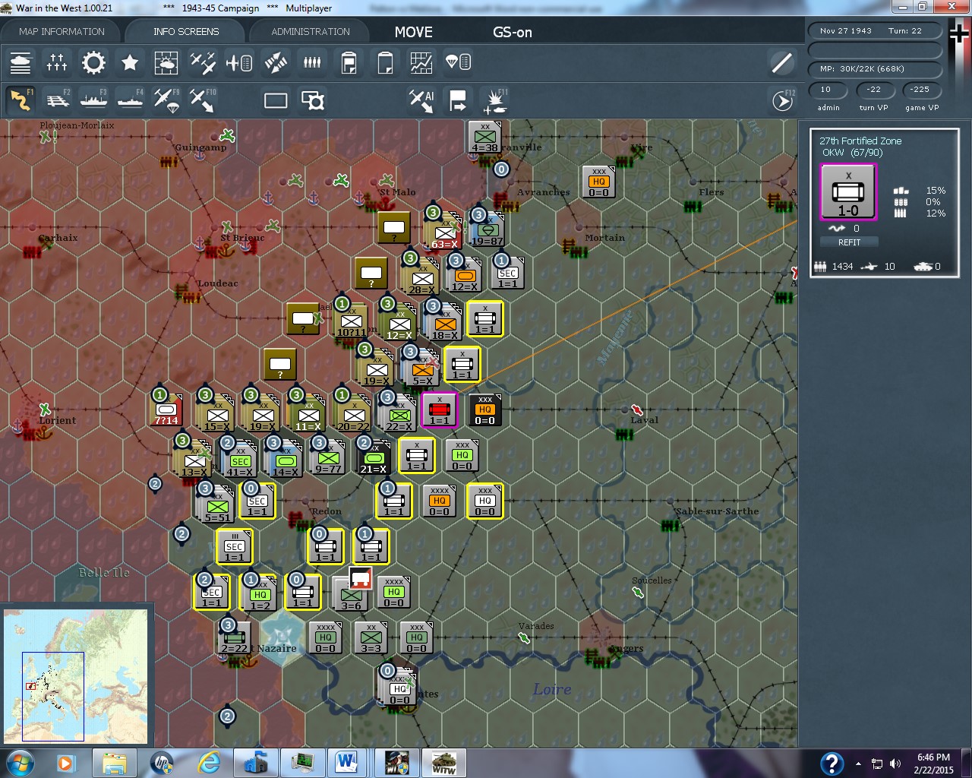972x778 pixels.
Task: Click the GS-on status label
Action: (x=513, y=32)
